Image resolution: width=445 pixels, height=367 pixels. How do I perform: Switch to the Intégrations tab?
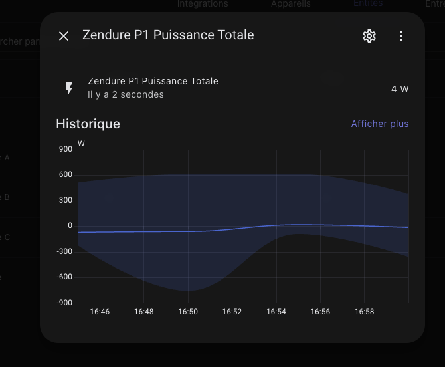pos(203,4)
